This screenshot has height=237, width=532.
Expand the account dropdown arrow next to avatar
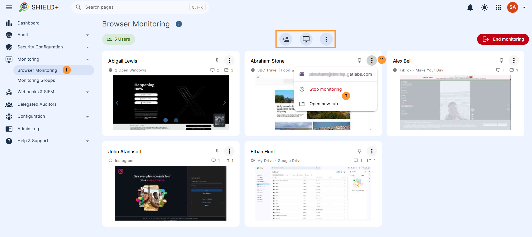(524, 8)
